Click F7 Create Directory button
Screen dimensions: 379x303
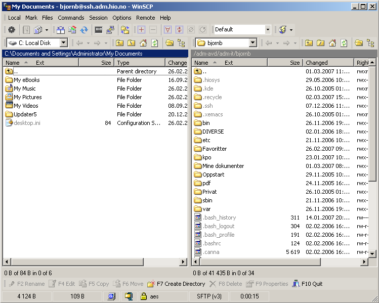[x=176, y=284]
